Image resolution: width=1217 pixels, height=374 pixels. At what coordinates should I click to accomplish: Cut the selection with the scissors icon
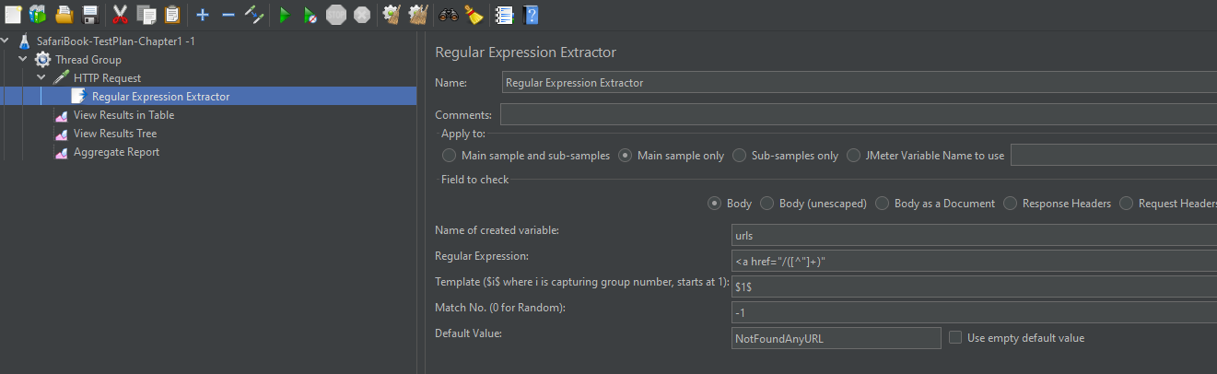click(120, 15)
